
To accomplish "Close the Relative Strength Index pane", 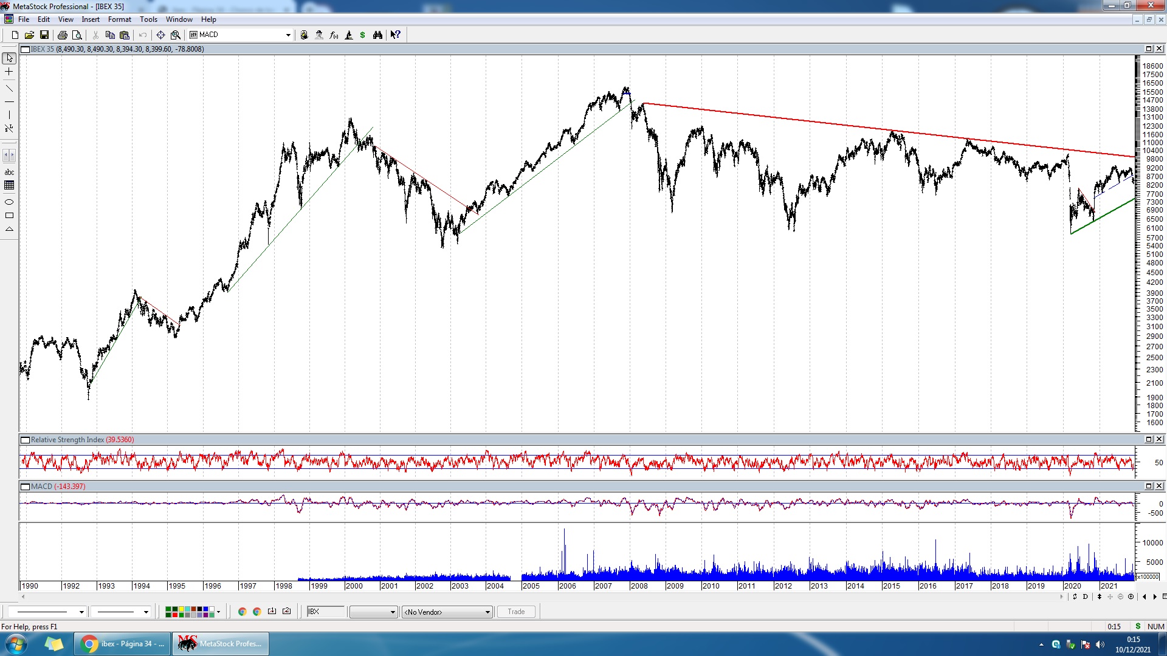I will click(x=1159, y=439).
